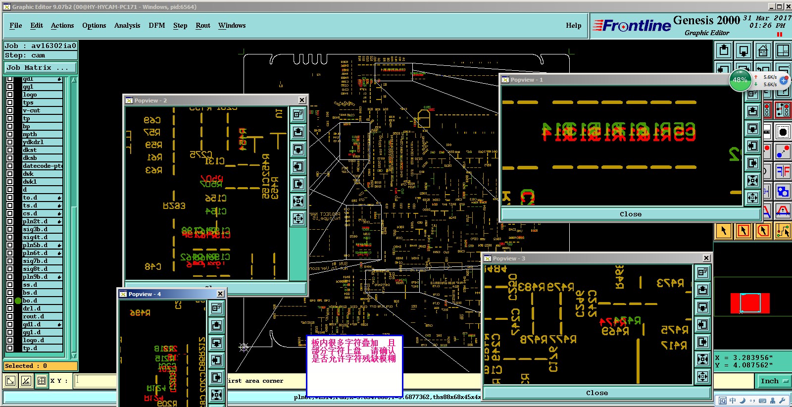Screen dimensions: 792x407
Task: Click the red-to-blue dot move icon
Action: point(783,152)
